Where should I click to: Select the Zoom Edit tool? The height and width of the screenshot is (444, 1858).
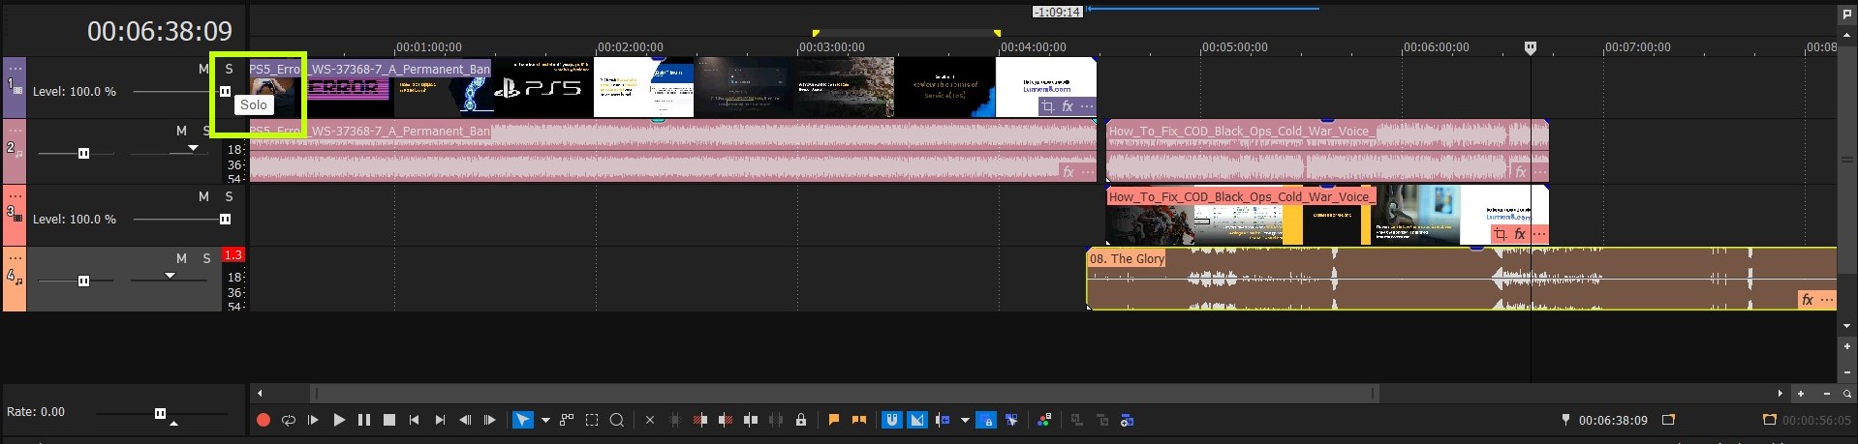coord(617,420)
